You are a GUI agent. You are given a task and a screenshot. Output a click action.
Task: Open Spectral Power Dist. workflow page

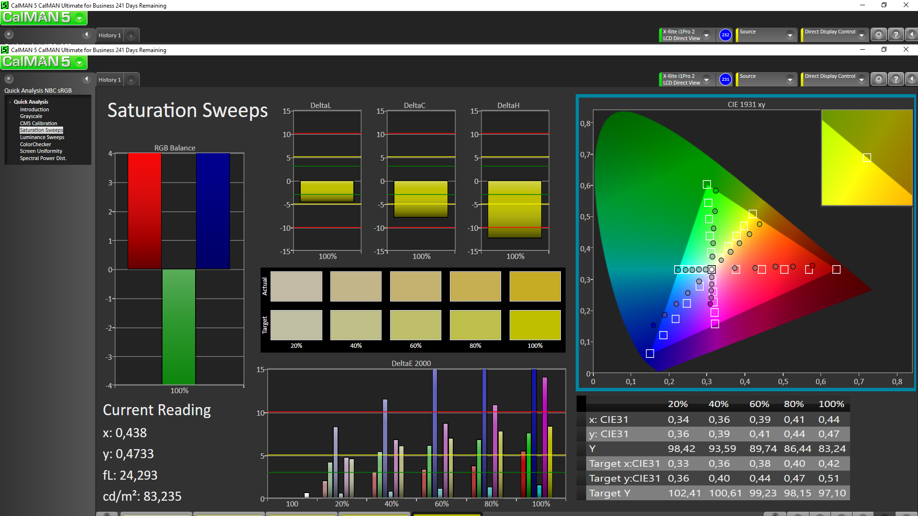click(x=43, y=158)
